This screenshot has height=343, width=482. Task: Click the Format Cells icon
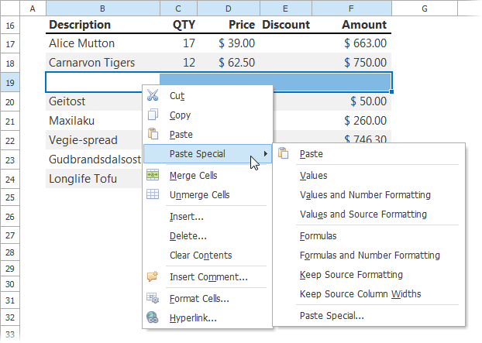153,298
